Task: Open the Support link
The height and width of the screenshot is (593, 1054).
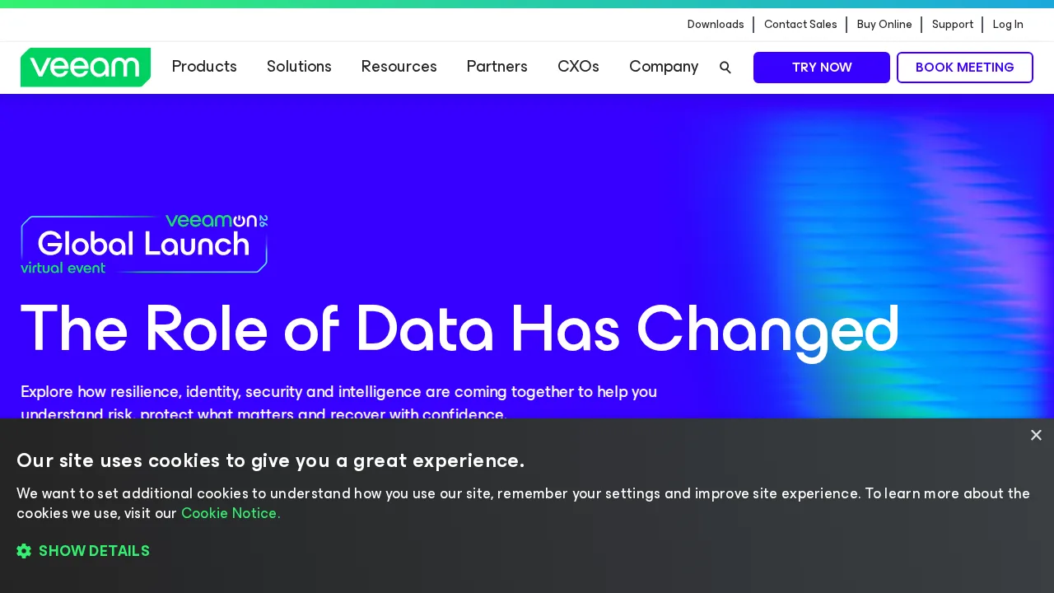Action: point(953,25)
